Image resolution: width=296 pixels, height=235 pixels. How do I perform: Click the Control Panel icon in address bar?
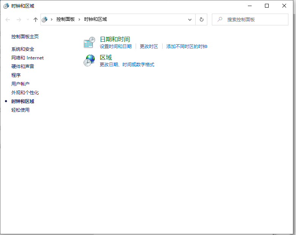(x=45, y=20)
